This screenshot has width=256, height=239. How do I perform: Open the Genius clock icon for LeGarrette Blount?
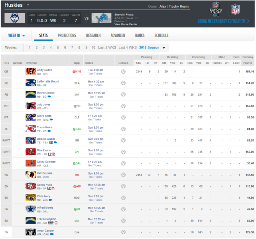click(123, 83)
